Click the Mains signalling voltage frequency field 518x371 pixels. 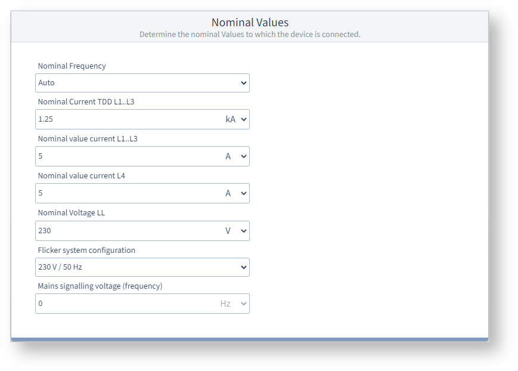126,304
